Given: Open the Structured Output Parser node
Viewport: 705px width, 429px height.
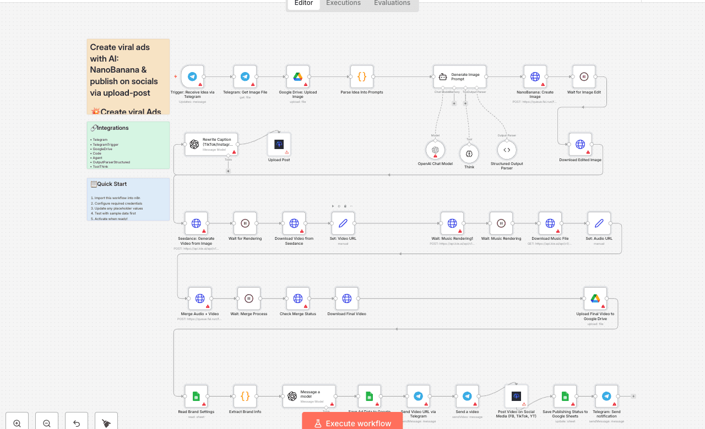Looking at the screenshot, I should point(506,149).
